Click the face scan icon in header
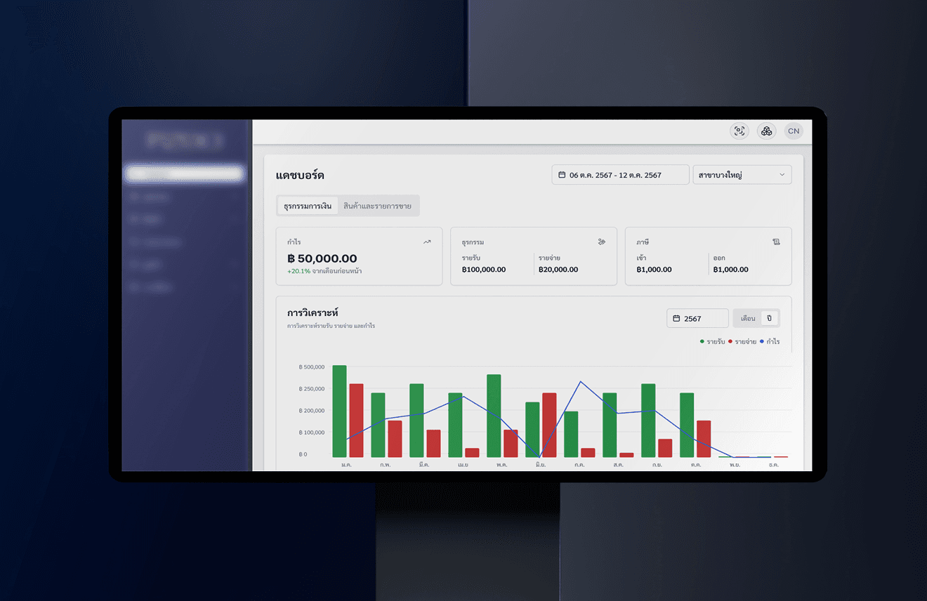 pos(739,131)
